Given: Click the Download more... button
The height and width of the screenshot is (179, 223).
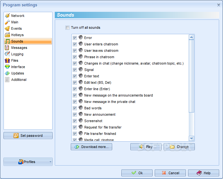Looking at the screenshot, I should coord(91,147).
